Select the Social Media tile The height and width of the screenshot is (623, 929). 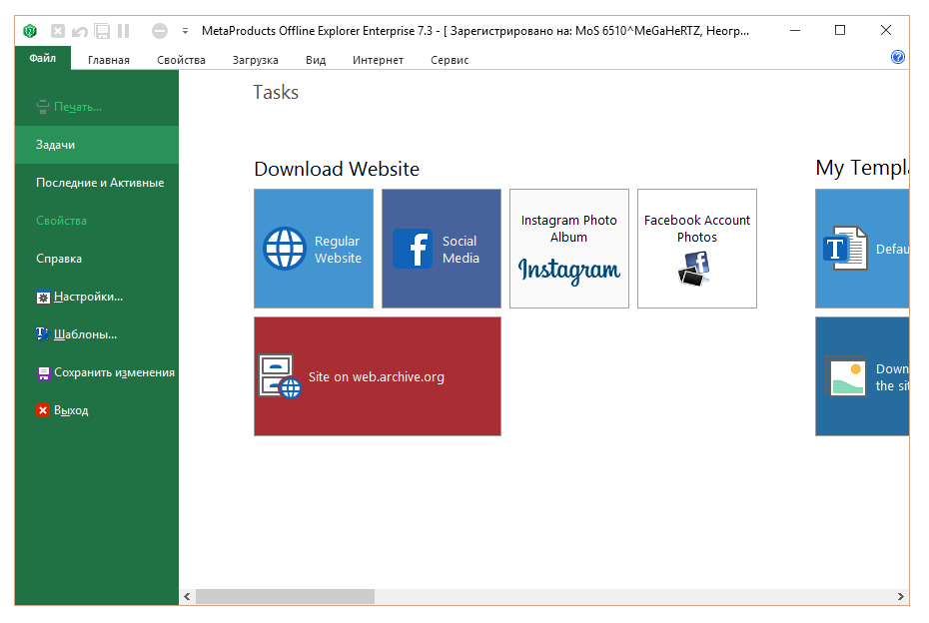[442, 249]
